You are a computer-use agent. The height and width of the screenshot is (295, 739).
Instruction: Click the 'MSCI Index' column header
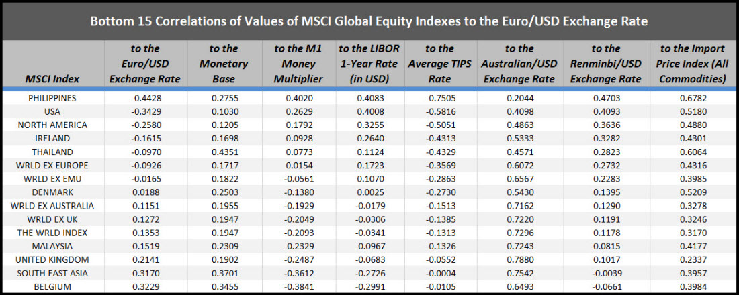pyautogui.click(x=53, y=79)
